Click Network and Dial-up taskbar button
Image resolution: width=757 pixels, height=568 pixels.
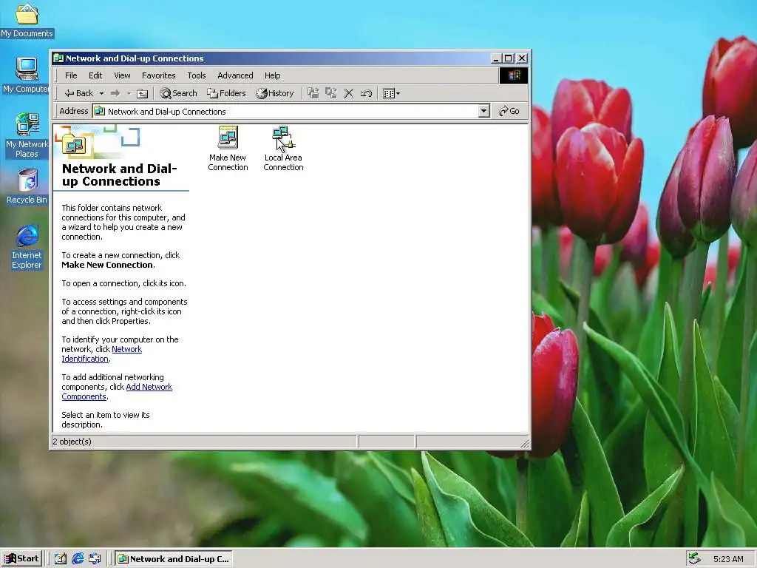click(174, 559)
